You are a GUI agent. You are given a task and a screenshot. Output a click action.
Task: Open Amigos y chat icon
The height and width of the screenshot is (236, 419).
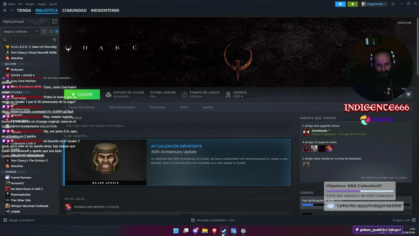click(414, 220)
